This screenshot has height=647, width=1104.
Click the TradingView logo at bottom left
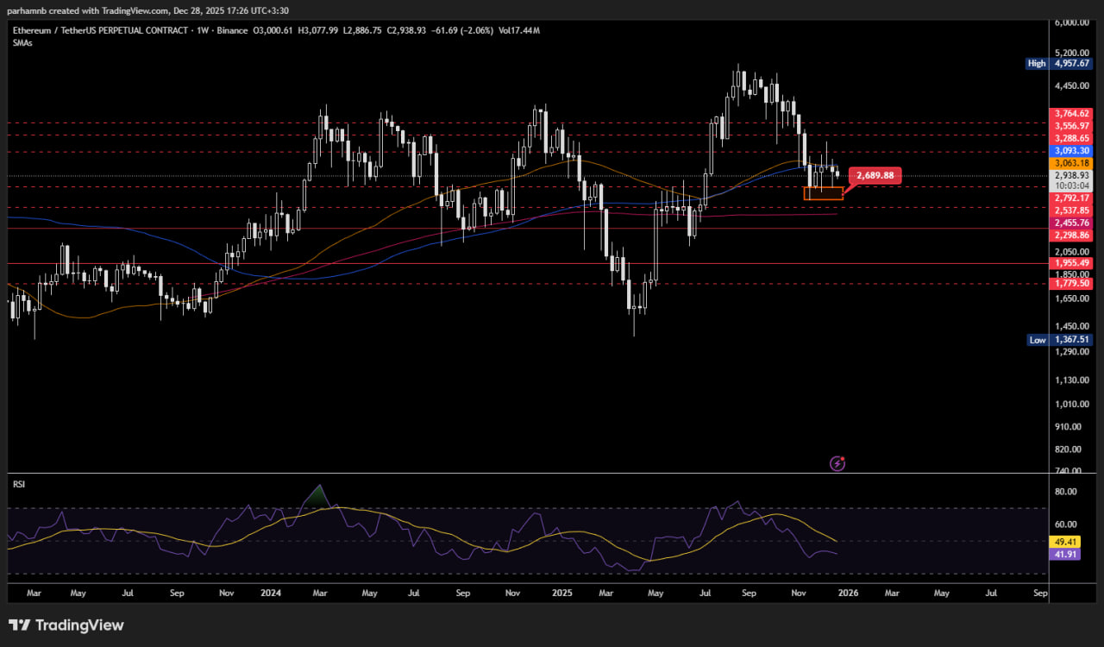click(x=66, y=625)
